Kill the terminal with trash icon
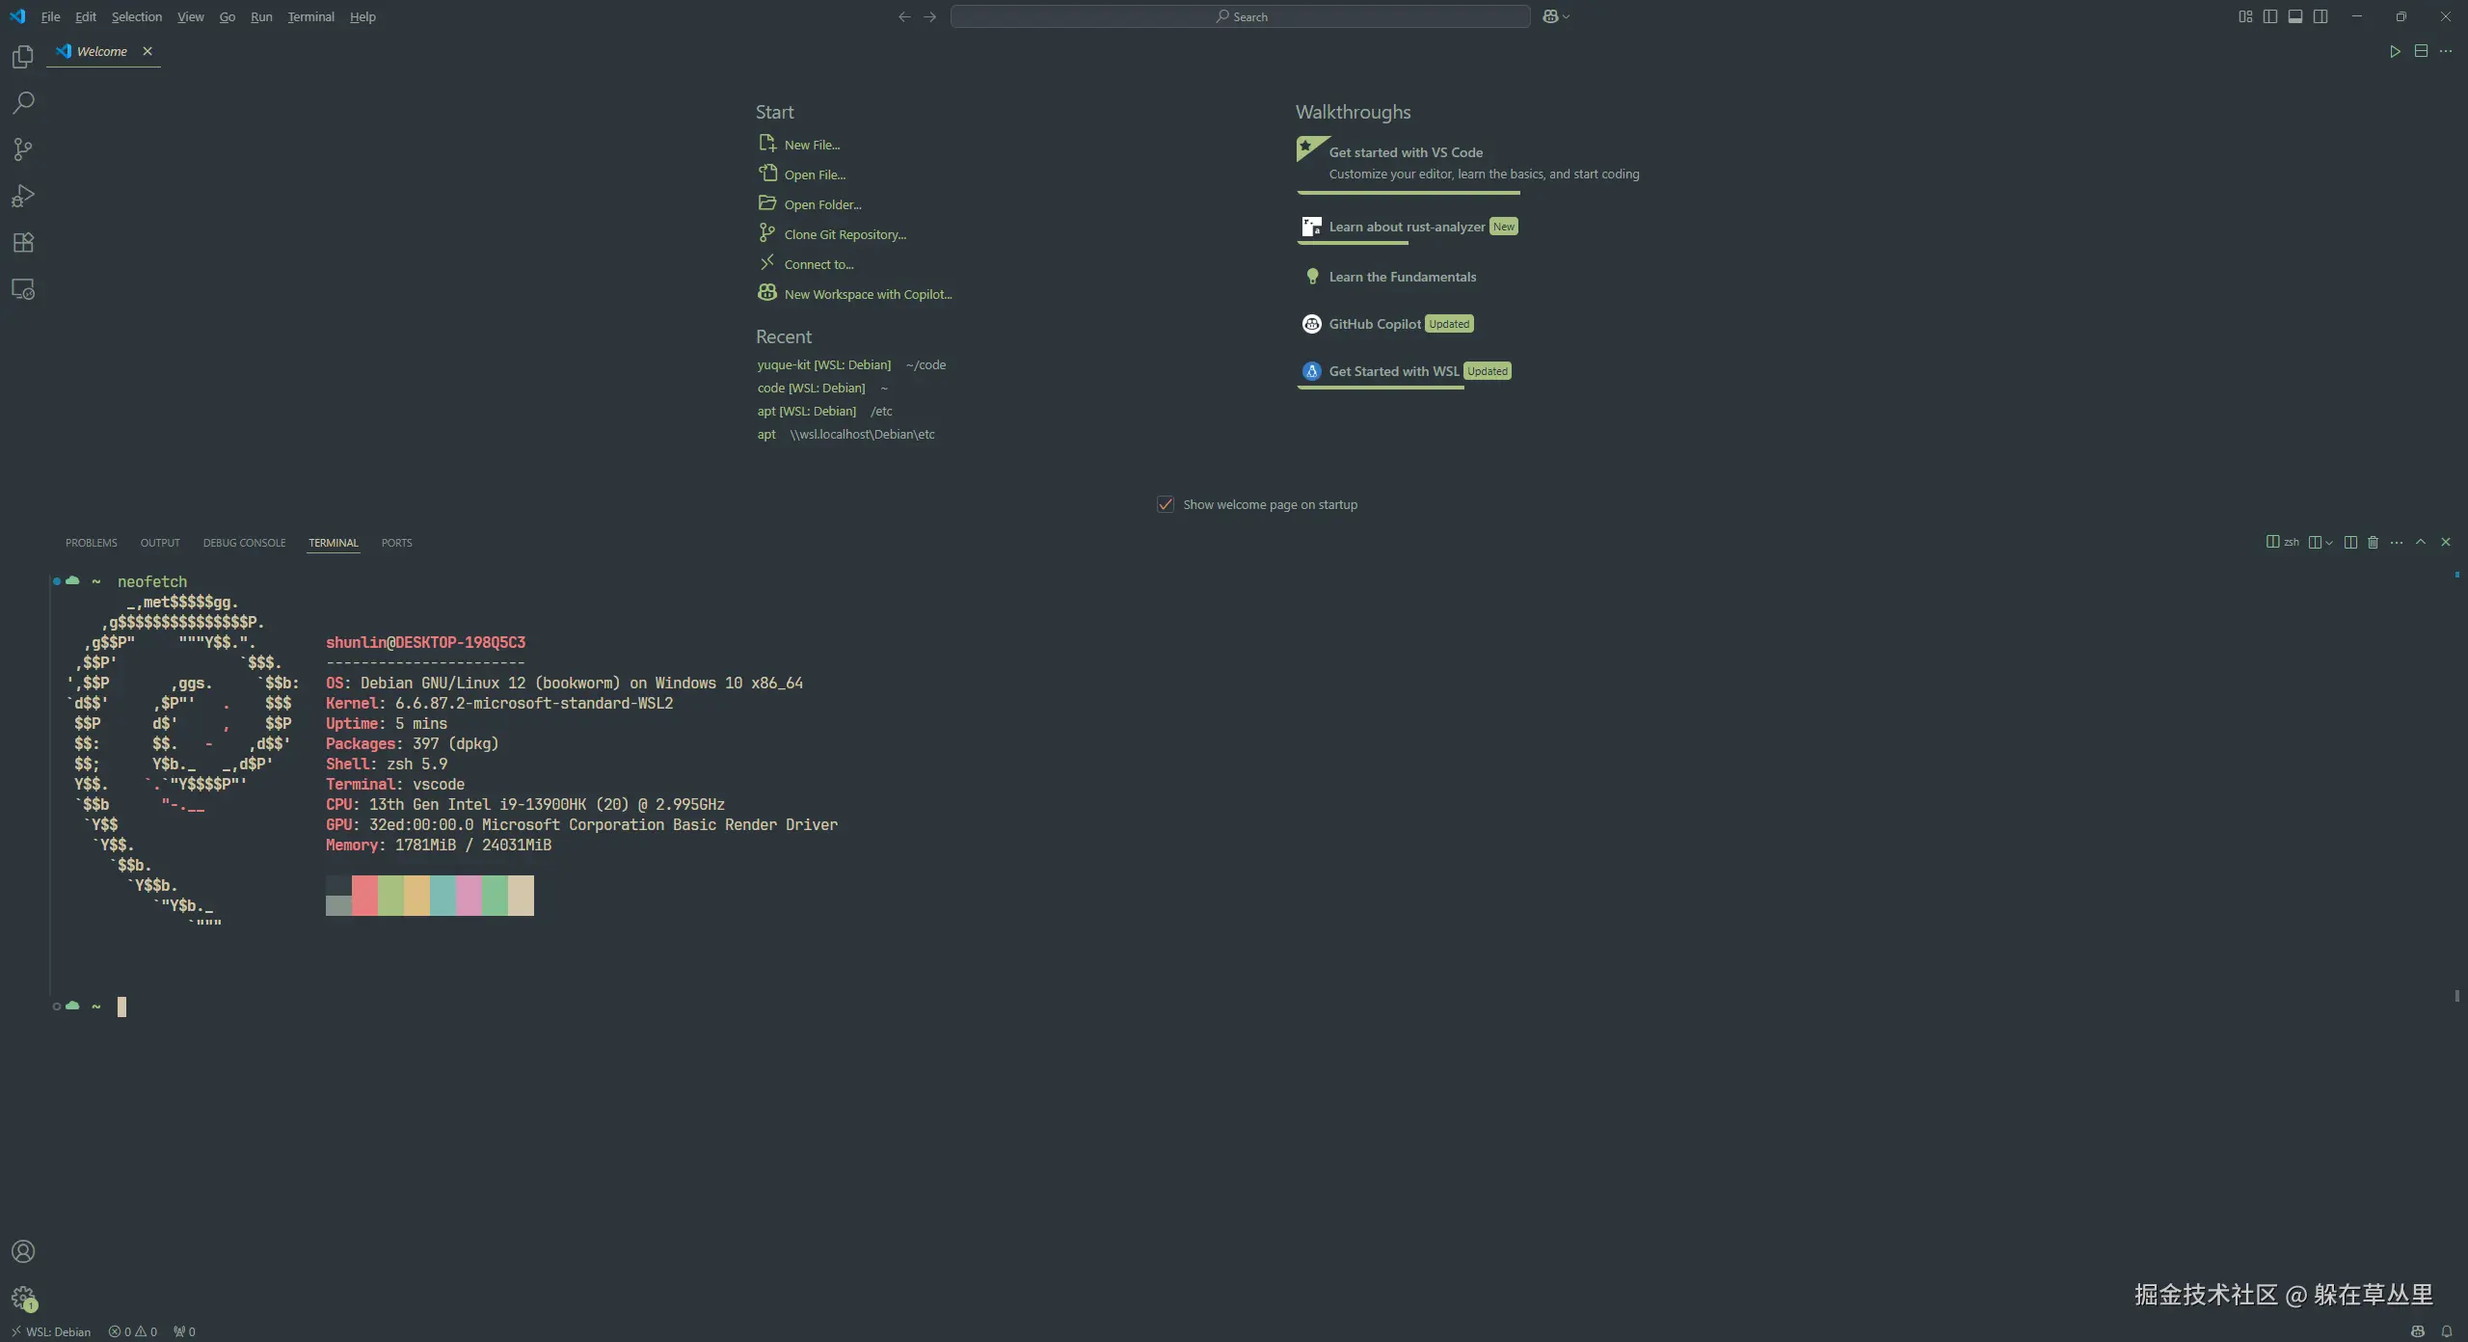 2374,543
